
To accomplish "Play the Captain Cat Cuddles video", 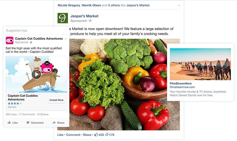I will coord(36,74).
